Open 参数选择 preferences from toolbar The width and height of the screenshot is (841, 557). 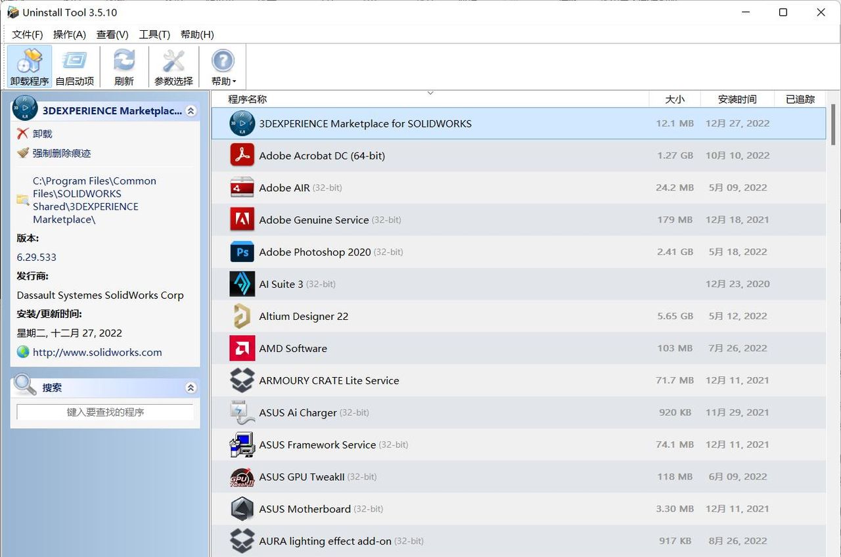coord(173,67)
